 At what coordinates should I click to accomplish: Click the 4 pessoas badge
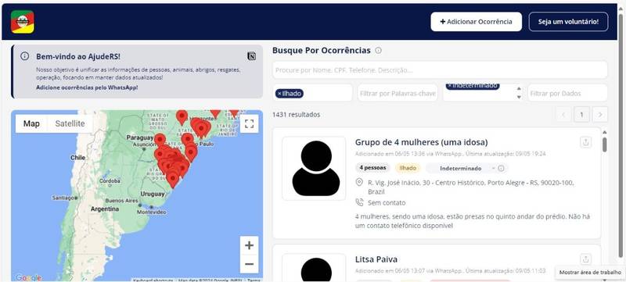pyautogui.click(x=373, y=168)
